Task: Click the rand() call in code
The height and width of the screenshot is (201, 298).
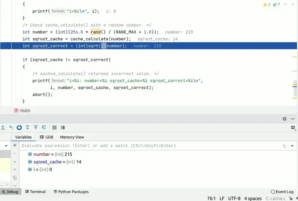Action: (x=98, y=32)
